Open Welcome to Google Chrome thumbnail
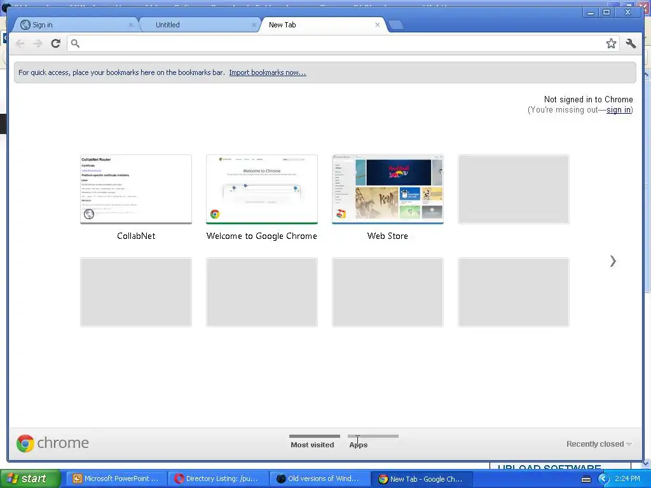This screenshot has height=488, width=651. click(261, 189)
